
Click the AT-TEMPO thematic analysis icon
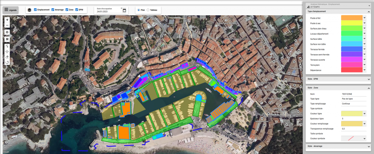point(309,7)
